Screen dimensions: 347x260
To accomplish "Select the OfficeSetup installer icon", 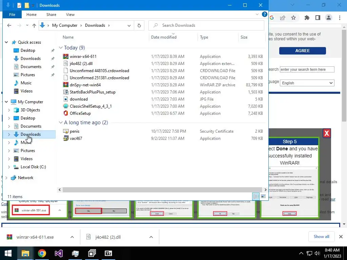I will (66, 113).
